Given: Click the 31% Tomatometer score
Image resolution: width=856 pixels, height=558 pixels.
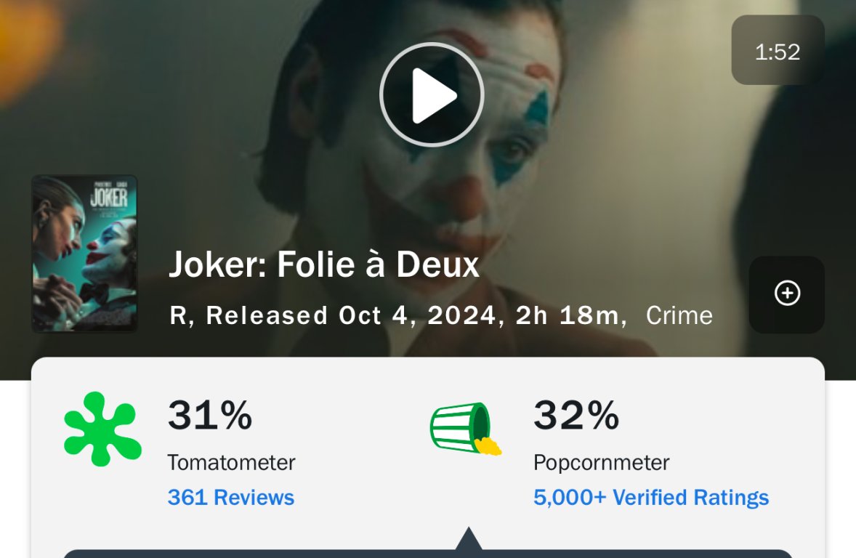Looking at the screenshot, I should 210,416.
